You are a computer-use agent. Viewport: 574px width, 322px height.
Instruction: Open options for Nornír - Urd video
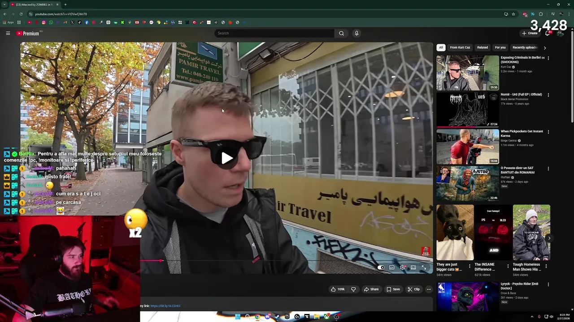548,95
